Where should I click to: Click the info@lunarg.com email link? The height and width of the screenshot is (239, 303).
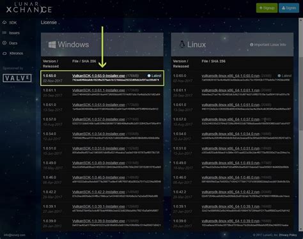(15, 235)
